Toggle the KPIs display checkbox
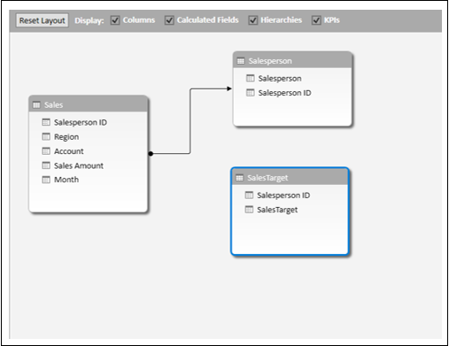Image resolution: width=449 pixels, height=346 pixels. point(316,20)
